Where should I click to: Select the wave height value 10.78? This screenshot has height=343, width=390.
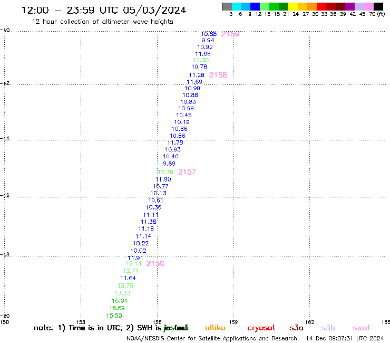pos(199,67)
